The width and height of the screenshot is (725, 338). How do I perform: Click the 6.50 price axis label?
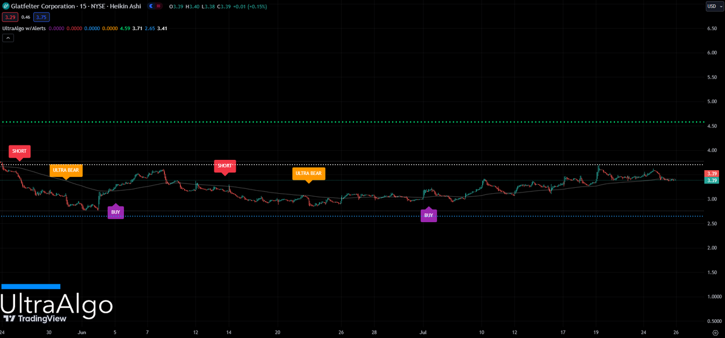click(x=711, y=28)
